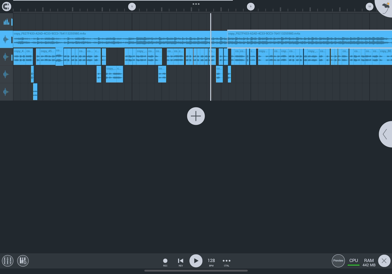This screenshot has height=274, width=392.
Task: Open the three-dot menu at top center
Action: 196,4
